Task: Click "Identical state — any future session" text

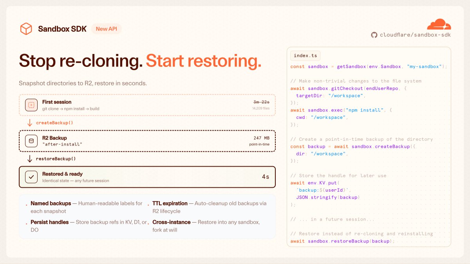Action: [x=76, y=181]
